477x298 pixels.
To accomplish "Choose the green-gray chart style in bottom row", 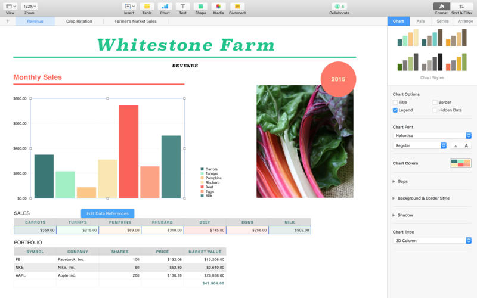I will (408, 62).
